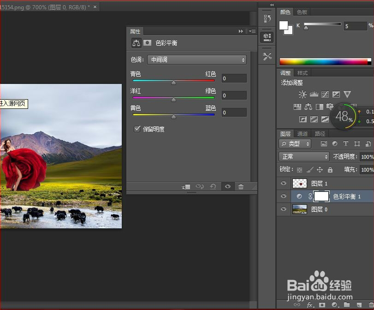Click the 洋红-绿色 slider handle
The width and height of the screenshot is (374, 310).
click(x=174, y=99)
